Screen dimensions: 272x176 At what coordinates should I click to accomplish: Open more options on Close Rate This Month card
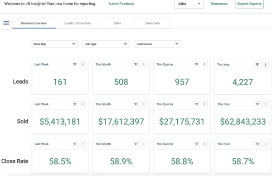coord(144,144)
